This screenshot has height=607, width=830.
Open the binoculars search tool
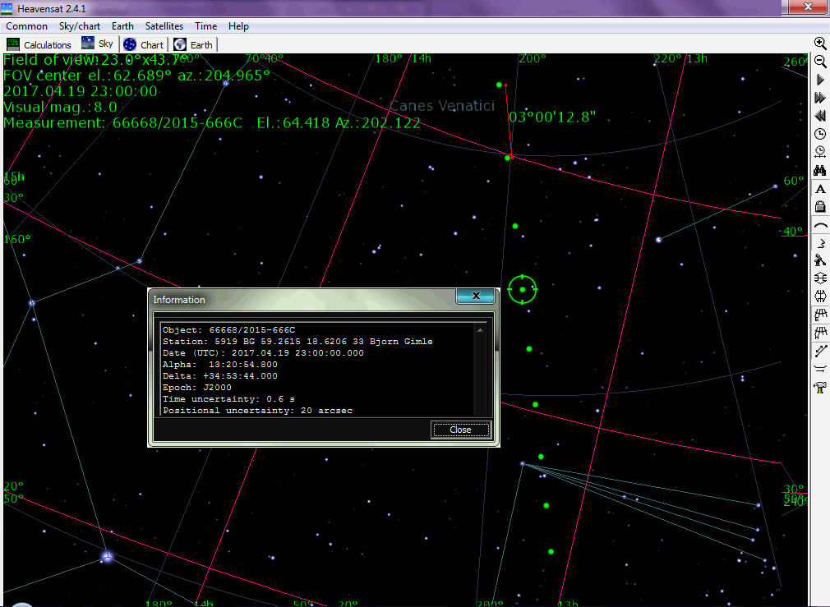click(820, 171)
